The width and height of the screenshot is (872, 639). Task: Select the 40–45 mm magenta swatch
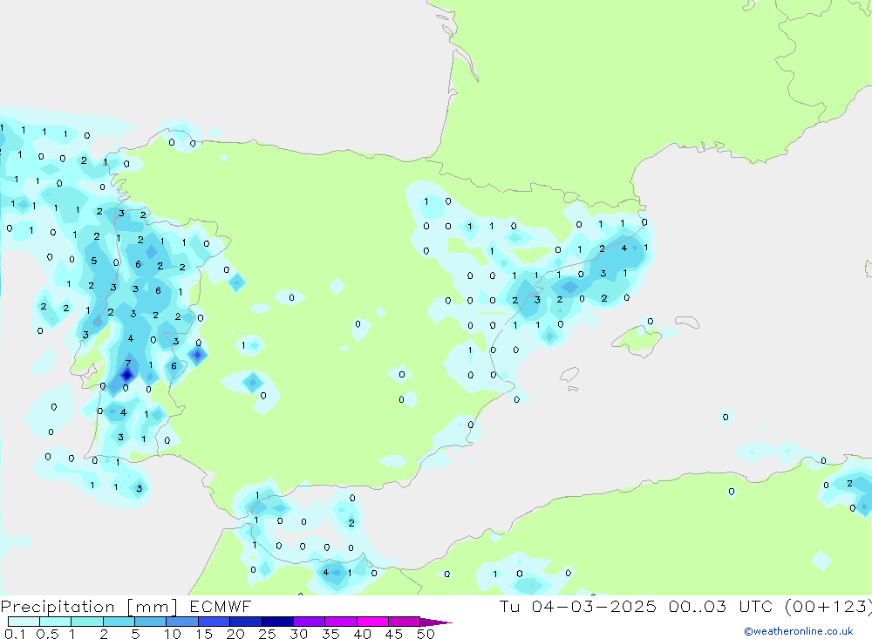point(372,622)
